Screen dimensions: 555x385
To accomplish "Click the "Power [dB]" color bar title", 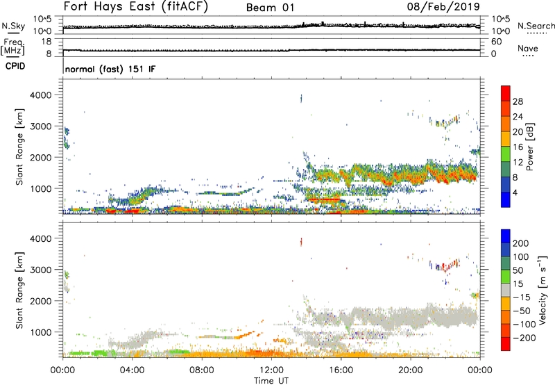I will [529, 147].
